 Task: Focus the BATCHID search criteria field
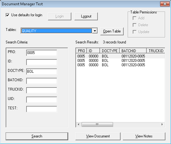[x=41, y=81]
